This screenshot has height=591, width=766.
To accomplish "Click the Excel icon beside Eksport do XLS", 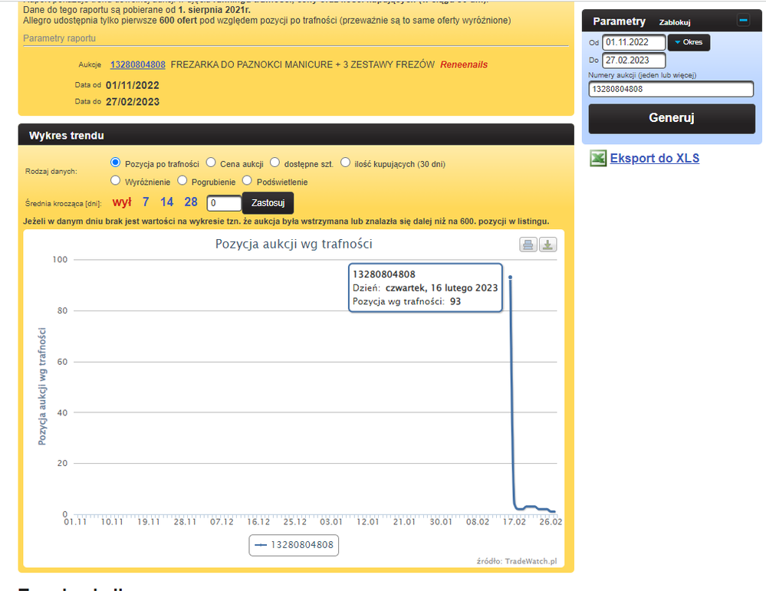I will click(x=598, y=159).
